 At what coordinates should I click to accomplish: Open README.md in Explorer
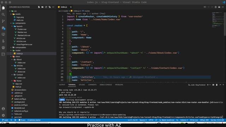19,108
